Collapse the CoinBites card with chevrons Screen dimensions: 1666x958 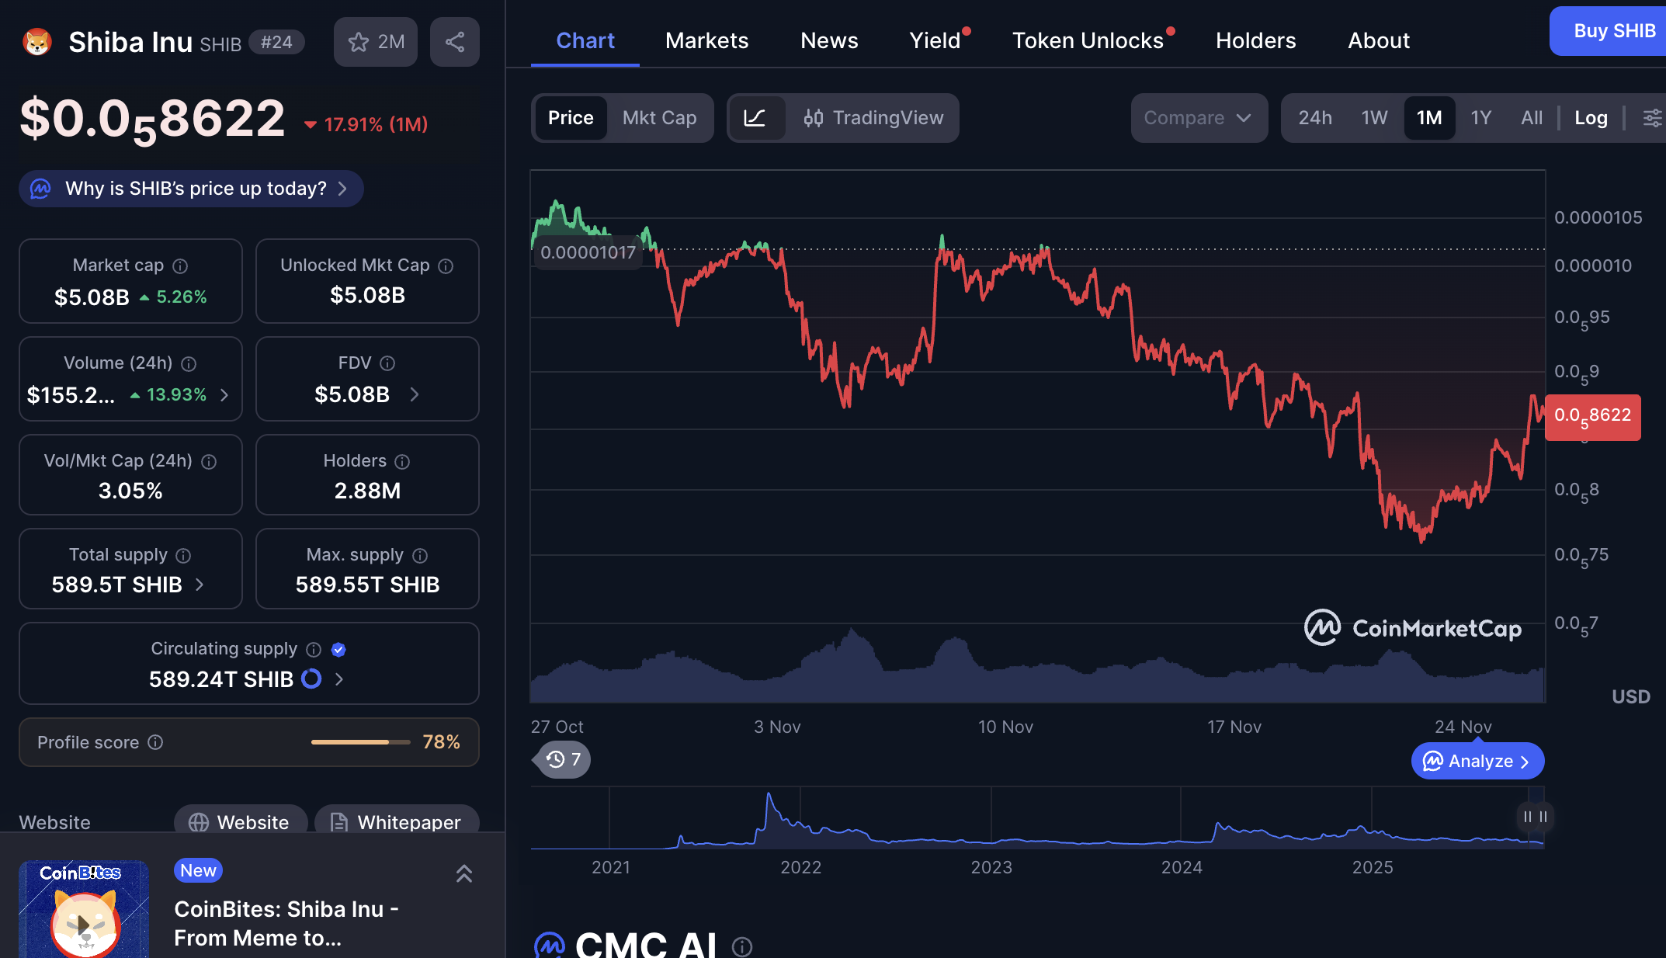[x=463, y=874]
